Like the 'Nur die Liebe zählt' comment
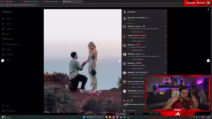Screen dimensions: 212x119 tap(165, 73)
